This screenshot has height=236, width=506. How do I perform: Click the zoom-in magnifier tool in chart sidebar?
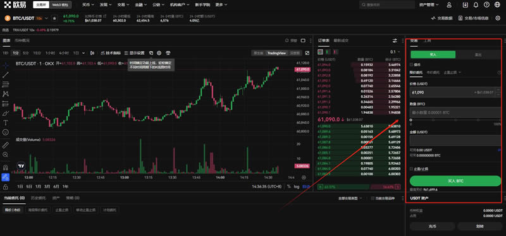[x=6, y=155]
